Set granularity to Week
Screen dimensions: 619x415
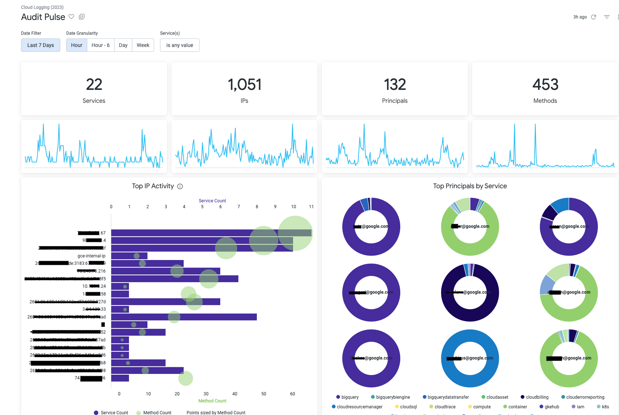click(143, 45)
